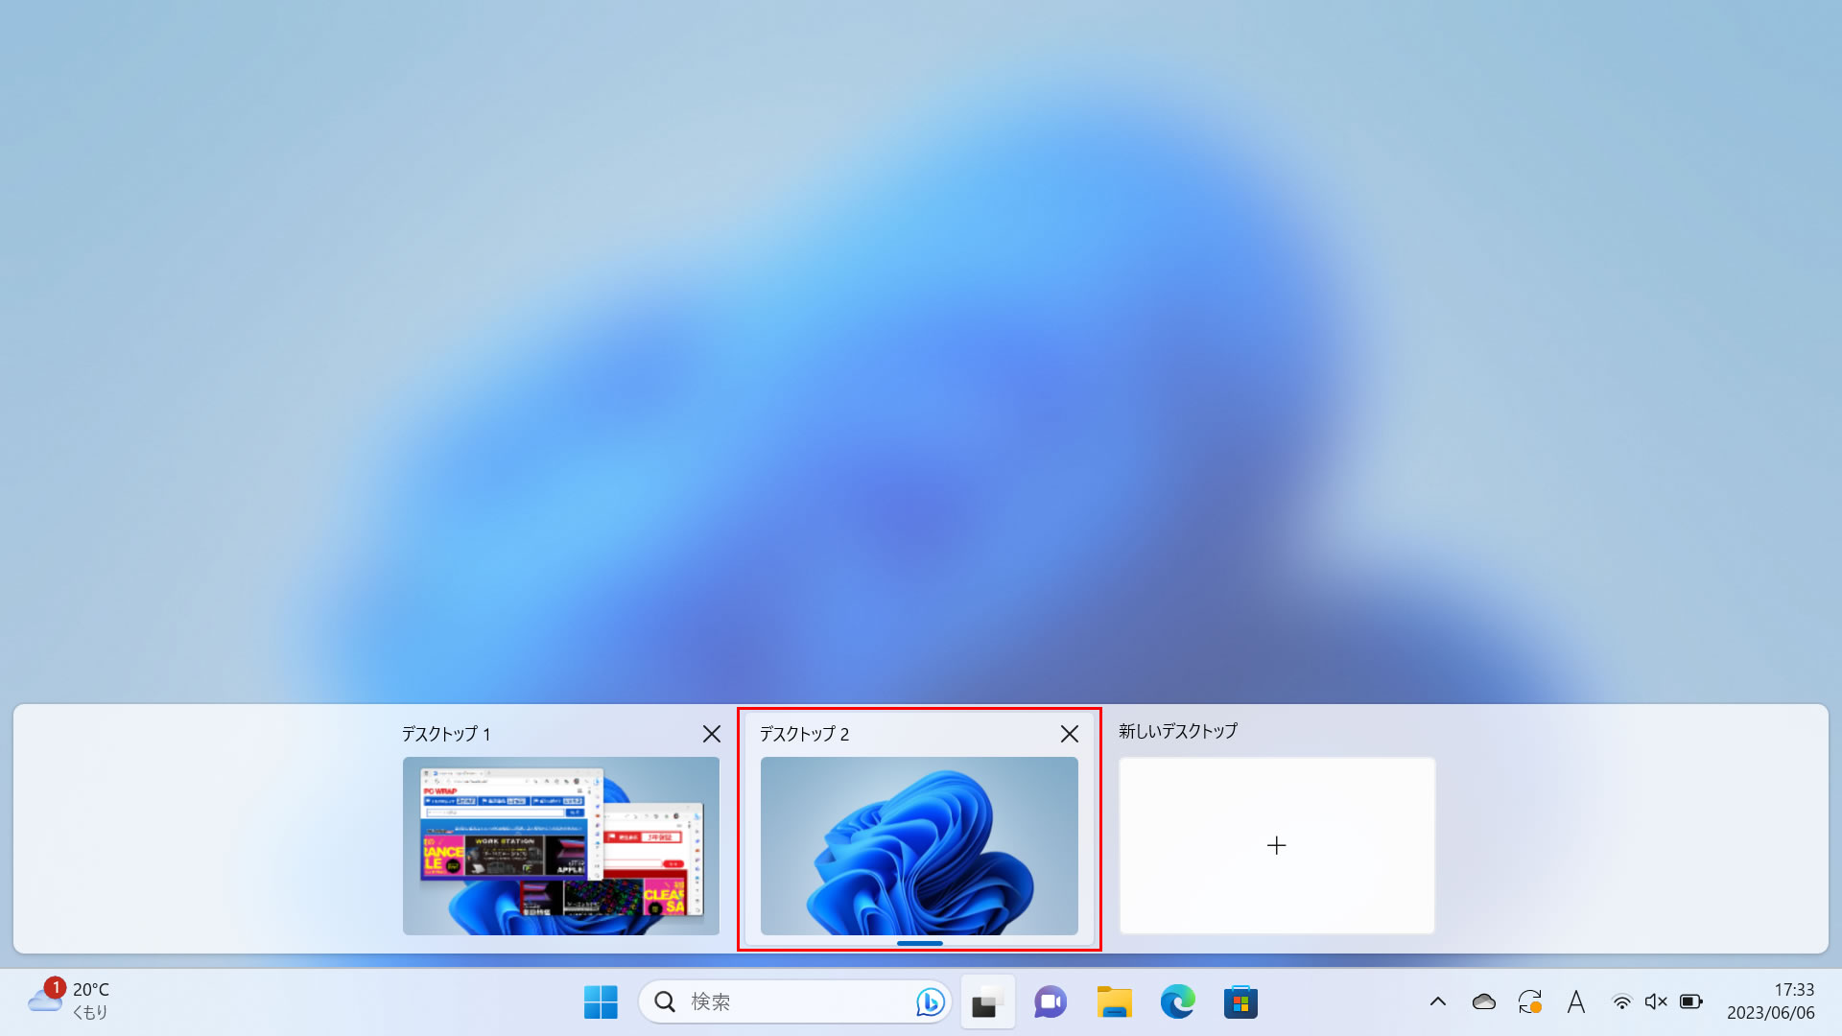
Task: Click the sync update tray icon
Action: (1530, 1001)
